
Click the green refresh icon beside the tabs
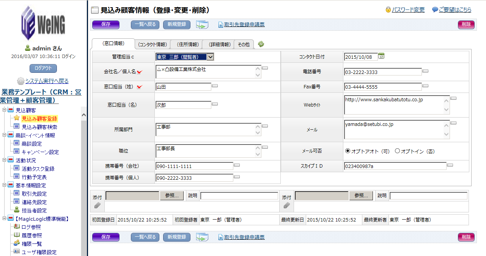click(261, 44)
